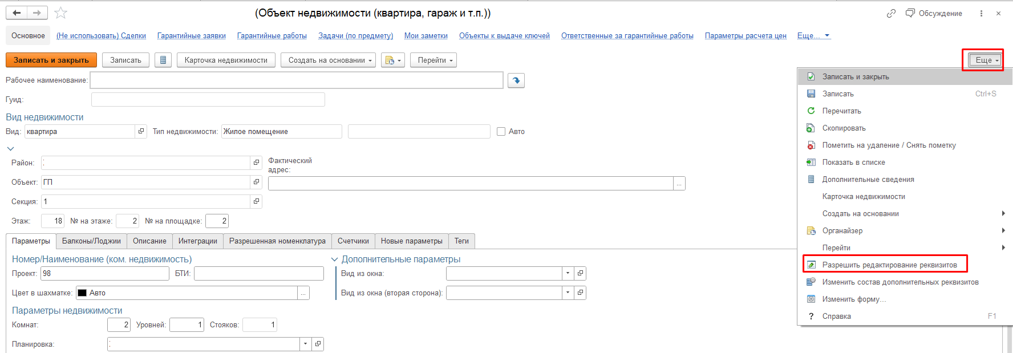
Task: Open linked record icon for Планировка field
Action: pos(318,344)
